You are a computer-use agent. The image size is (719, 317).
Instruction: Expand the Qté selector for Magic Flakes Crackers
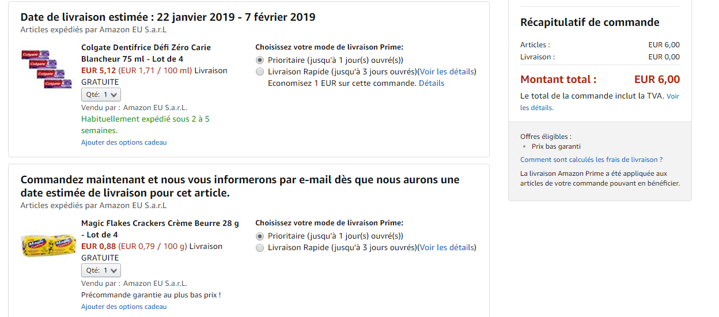click(101, 270)
